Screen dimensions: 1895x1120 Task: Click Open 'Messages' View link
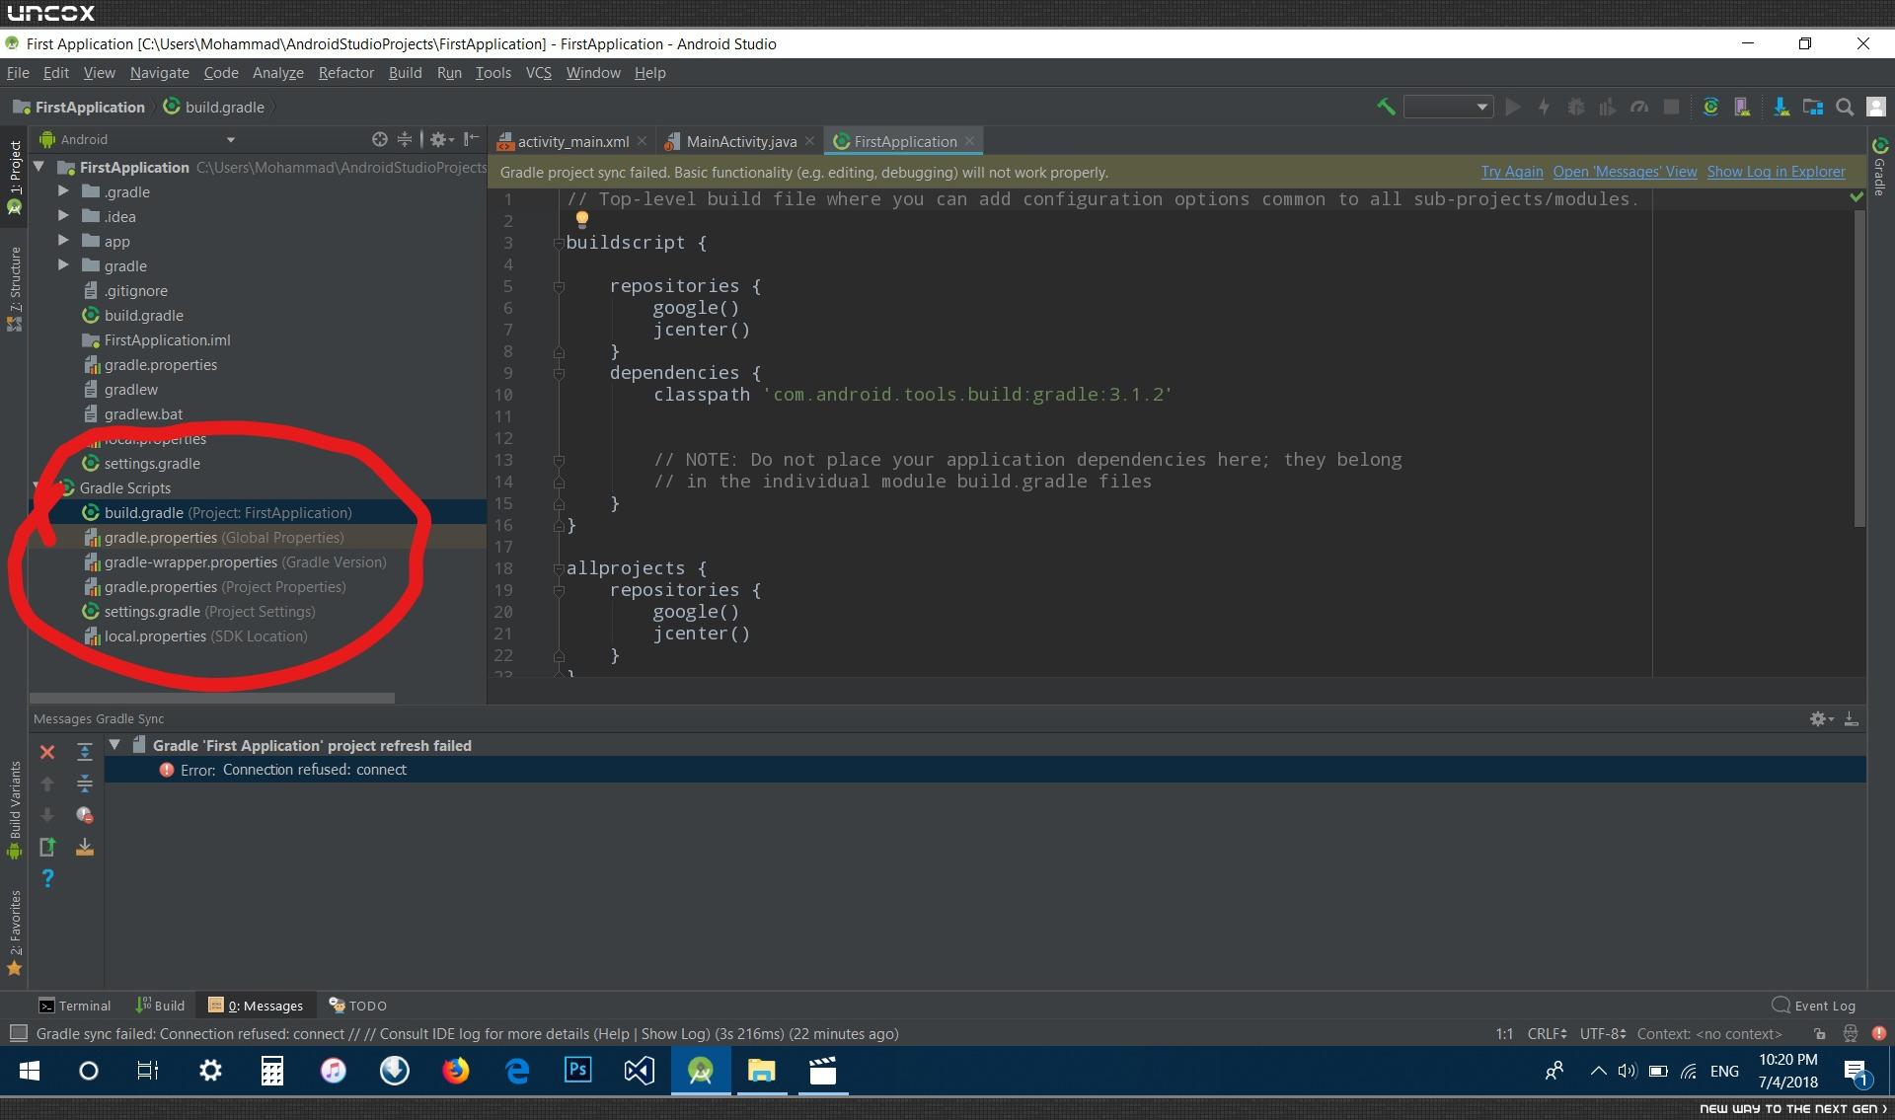pyautogui.click(x=1625, y=172)
